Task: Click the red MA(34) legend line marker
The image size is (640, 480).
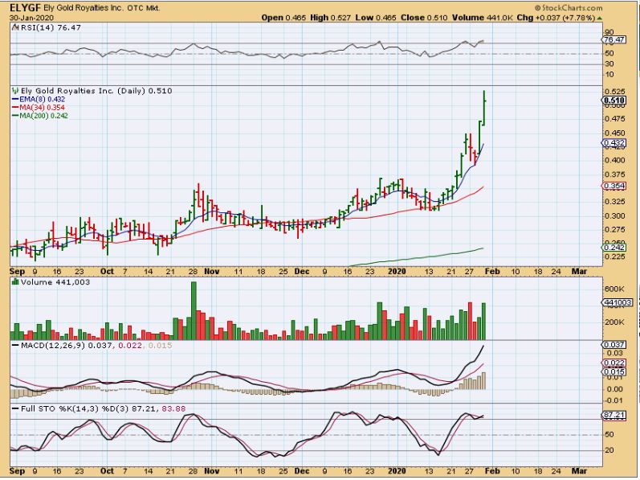Action: click(16, 108)
